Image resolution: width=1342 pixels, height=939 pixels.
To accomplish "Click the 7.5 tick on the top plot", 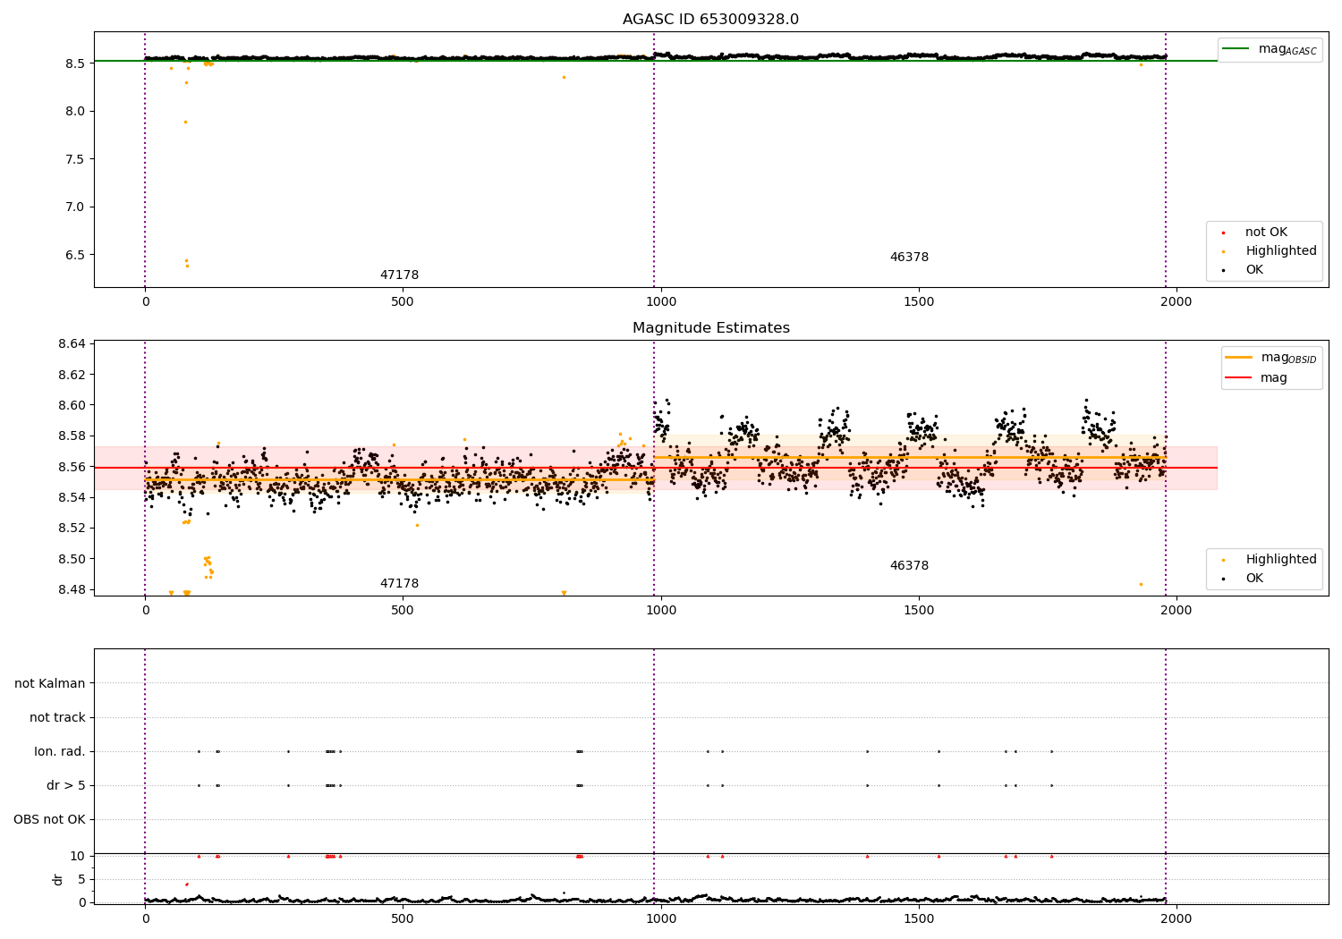I will [x=74, y=159].
